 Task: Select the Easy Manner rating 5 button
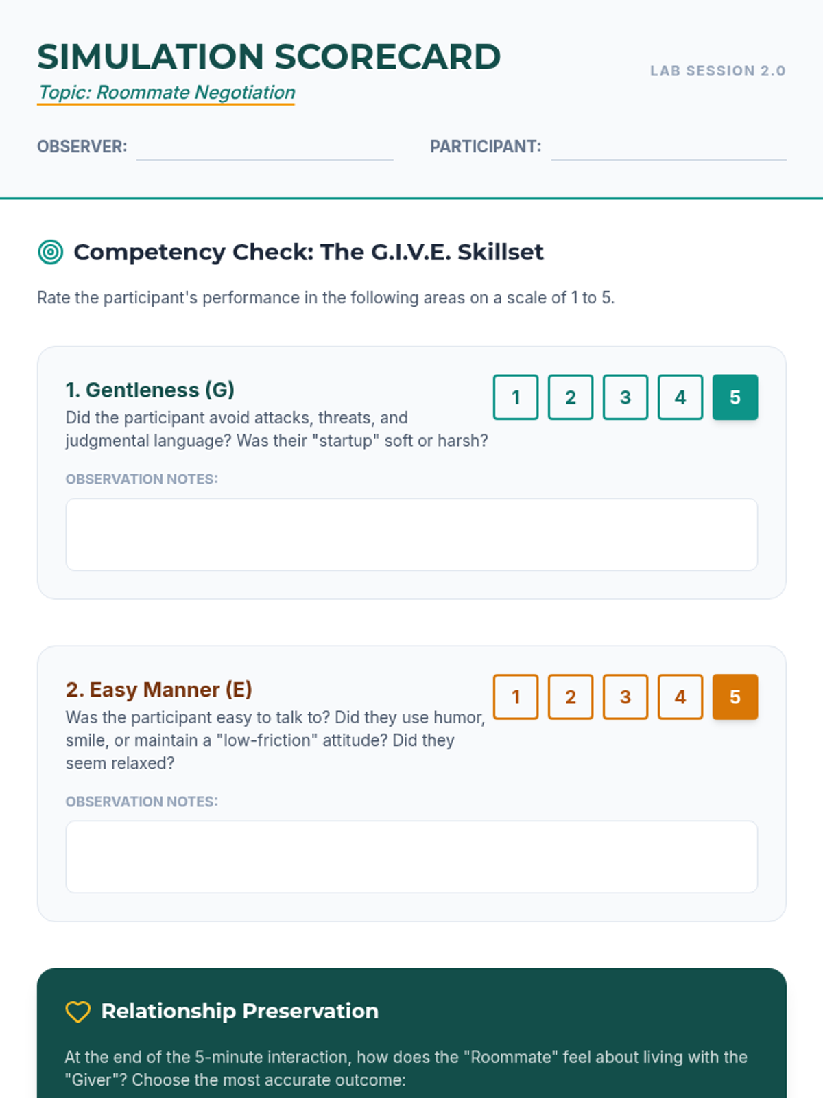point(735,697)
